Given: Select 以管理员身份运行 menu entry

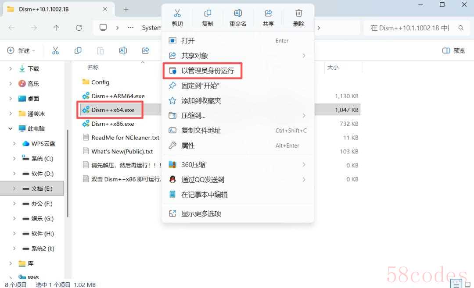Looking at the screenshot, I should click(238, 71).
